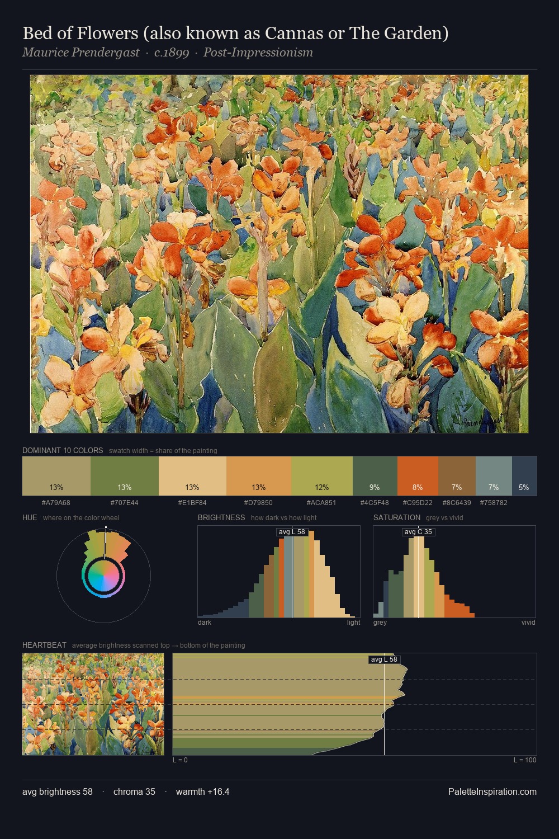Viewport: 559px width, 839px height.
Task: Click the avg brightness 58 footer stat
Action: point(58,791)
